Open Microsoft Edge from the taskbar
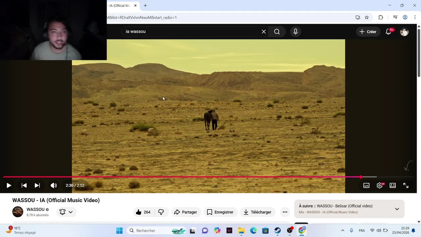This screenshot has width=421, height=237. [x=254, y=231]
